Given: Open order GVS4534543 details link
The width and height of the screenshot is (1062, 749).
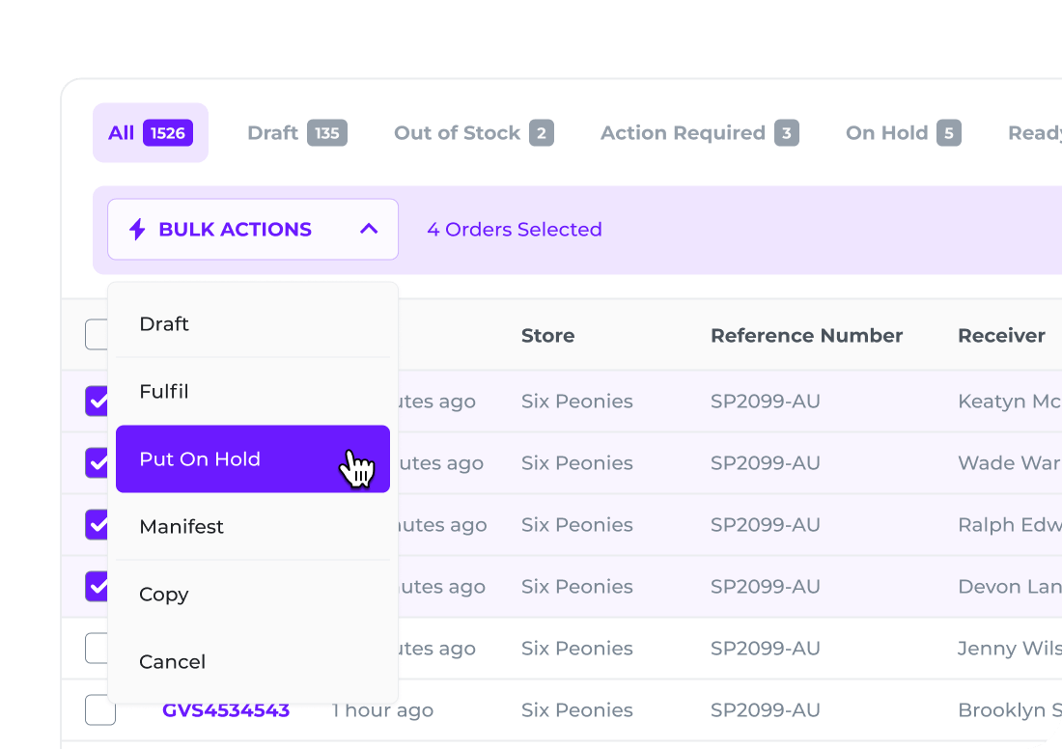Looking at the screenshot, I should (x=227, y=709).
